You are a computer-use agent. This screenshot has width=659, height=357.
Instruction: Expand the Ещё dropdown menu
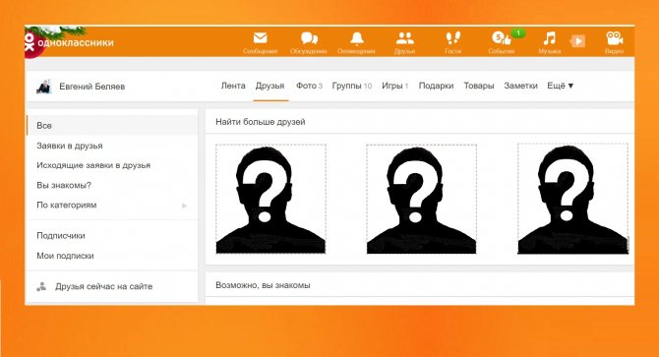560,86
